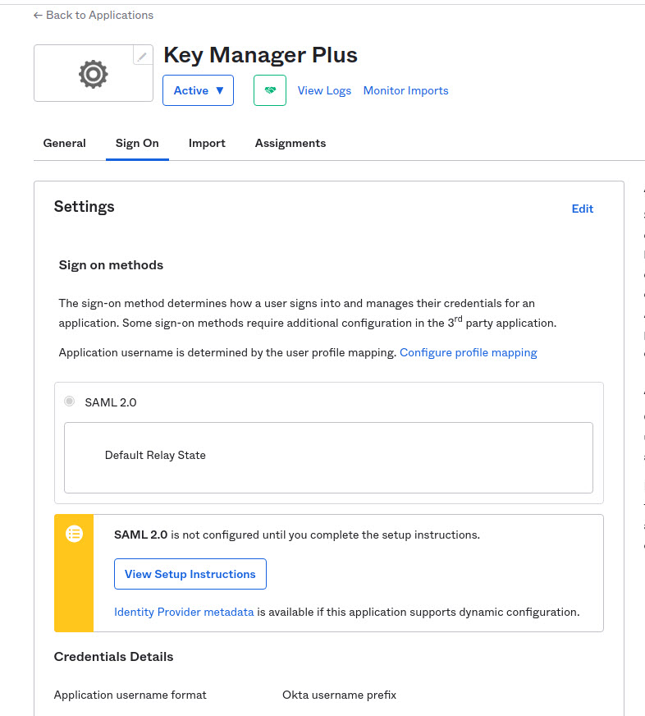Go to the Assignments tab
Image resolution: width=645 pixels, height=716 pixels.
tap(290, 143)
